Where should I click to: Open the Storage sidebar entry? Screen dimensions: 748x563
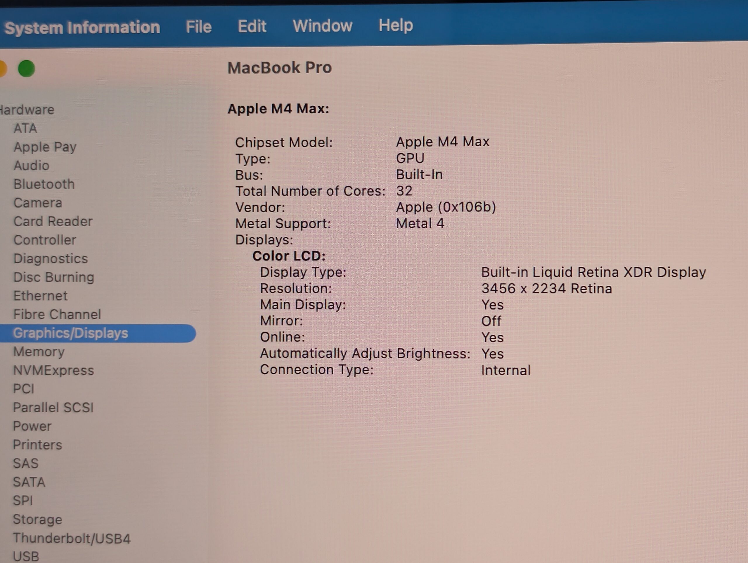point(37,519)
